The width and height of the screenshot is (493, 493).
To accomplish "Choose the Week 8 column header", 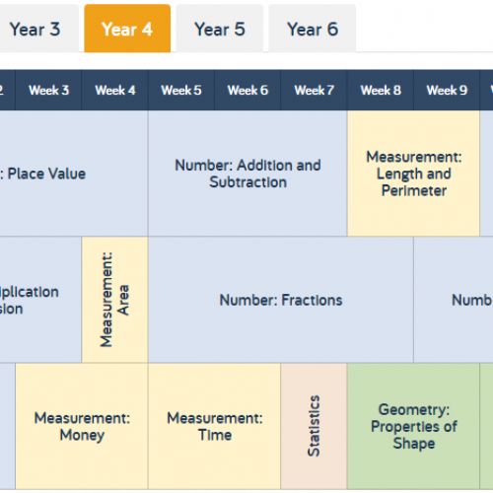I will pyautogui.click(x=381, y=90).
